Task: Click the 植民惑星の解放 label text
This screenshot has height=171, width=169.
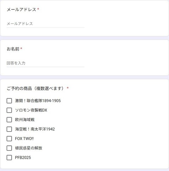Action: pyautogui.click(x=29, y=148)
